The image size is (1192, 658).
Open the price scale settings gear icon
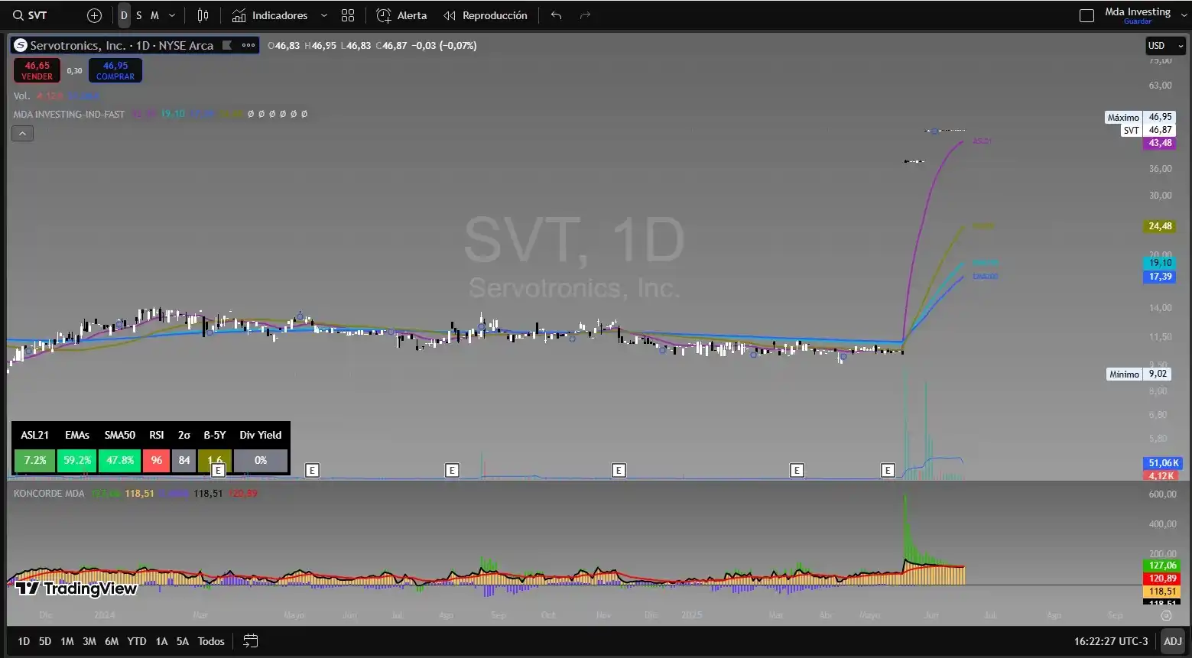pyautogui.click(x=1166, y=615)
